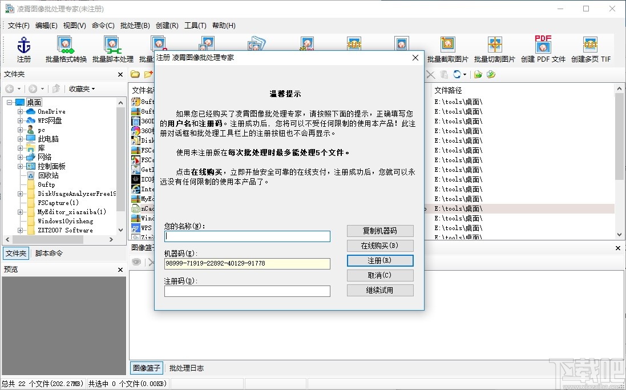The width and height of the screenshot is (626, 390).
Task: Click the file list vertical scrollbar
Action: (x=619, y=136)
